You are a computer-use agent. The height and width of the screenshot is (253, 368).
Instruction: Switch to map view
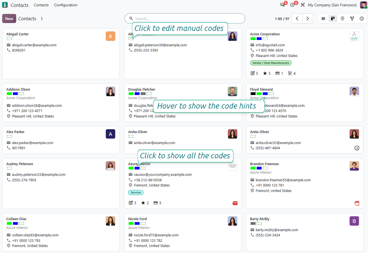tap(342, 19)
